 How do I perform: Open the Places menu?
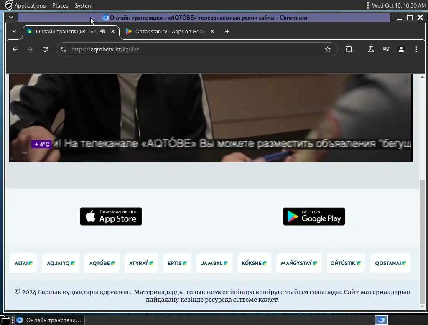coord(60,5)
